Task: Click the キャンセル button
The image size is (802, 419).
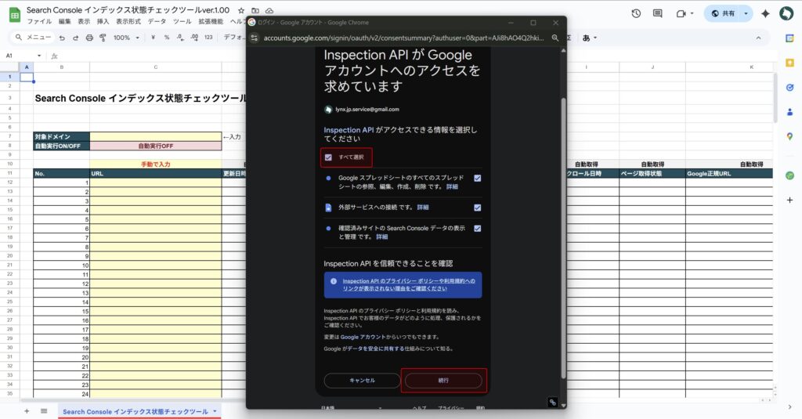Action: pos(362,381)
